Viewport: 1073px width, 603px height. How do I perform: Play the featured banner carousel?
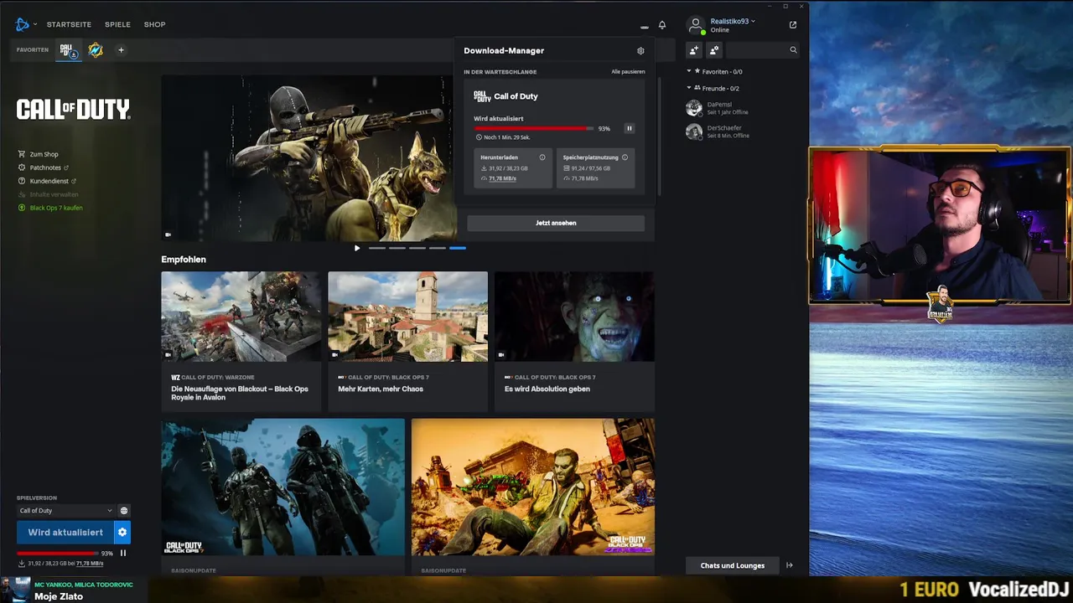(357, 248)
